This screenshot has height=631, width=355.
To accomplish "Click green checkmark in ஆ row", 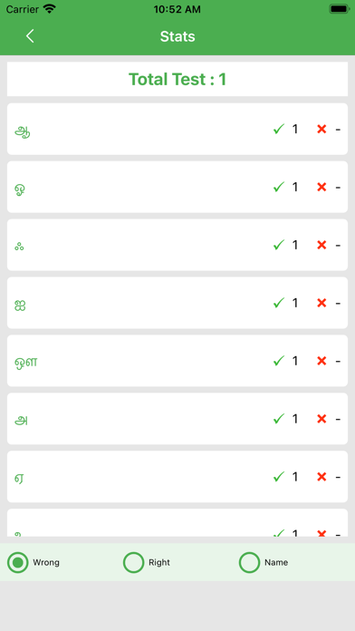I will pos(279,129).
